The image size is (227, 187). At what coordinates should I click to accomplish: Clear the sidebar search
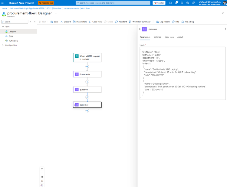click(x=30, y=22)
